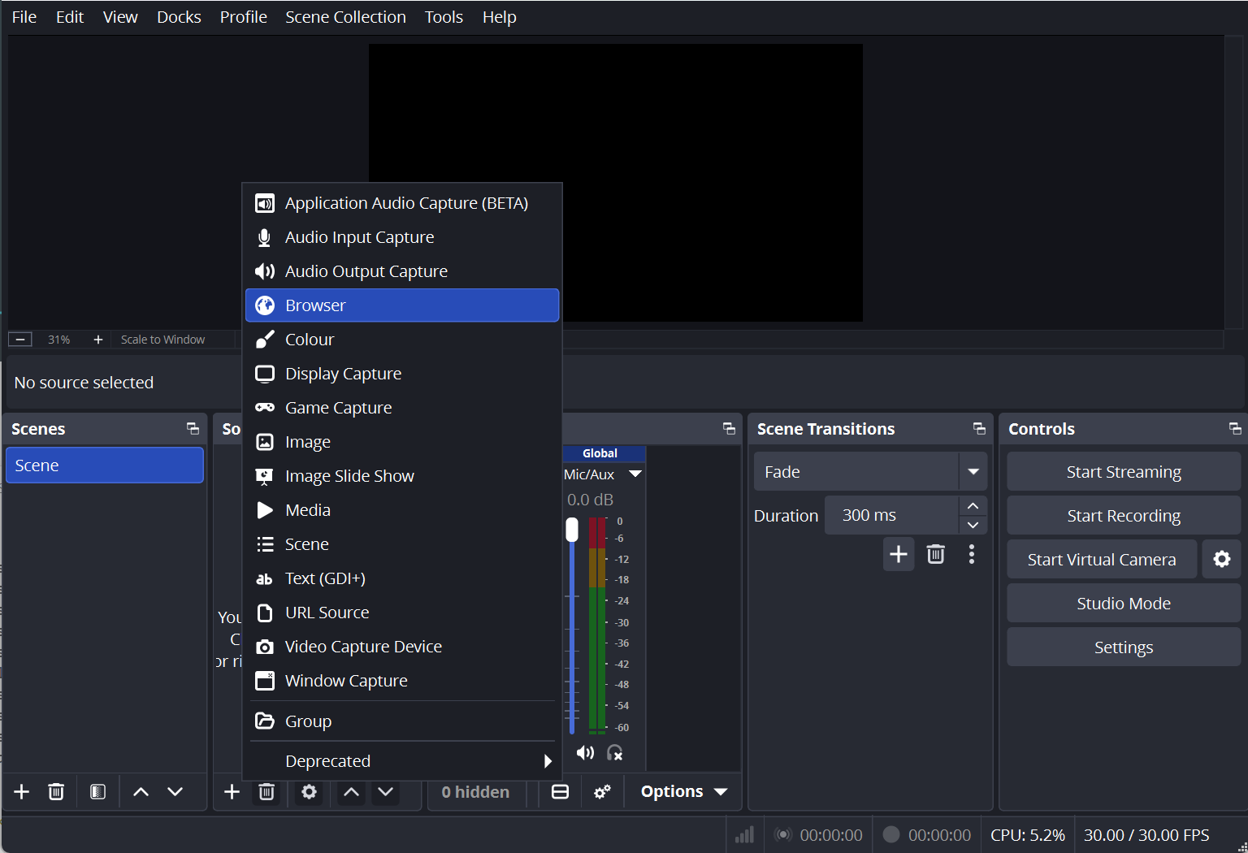This screenshot has height=853, width=1248.
Task: Enable Studio Mode
Action: click(x=1123, y=603)
